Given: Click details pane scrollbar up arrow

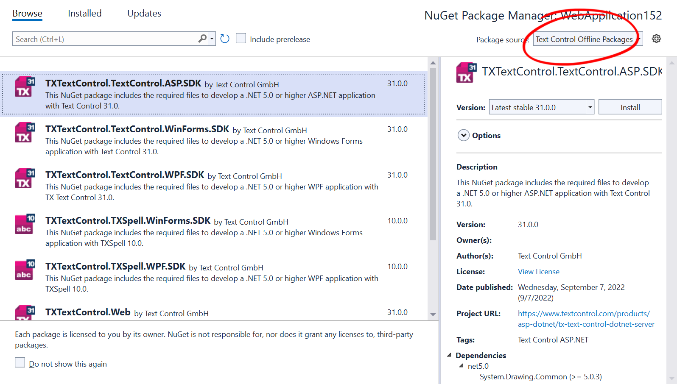Looking at the screenshot, I should 671,63.
